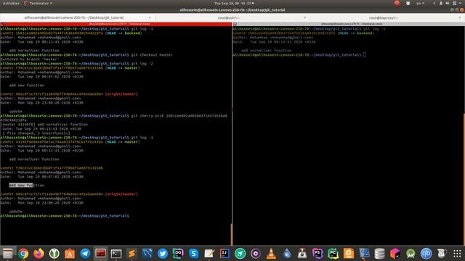The height and width of the screenshot is (261, 465).
Task: Launch the JetBrains Toolbox cube icon
Action: tap(395, 254)
